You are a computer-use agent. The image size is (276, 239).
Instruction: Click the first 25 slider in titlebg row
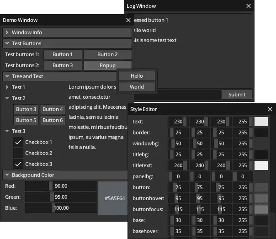coord(178,154)
